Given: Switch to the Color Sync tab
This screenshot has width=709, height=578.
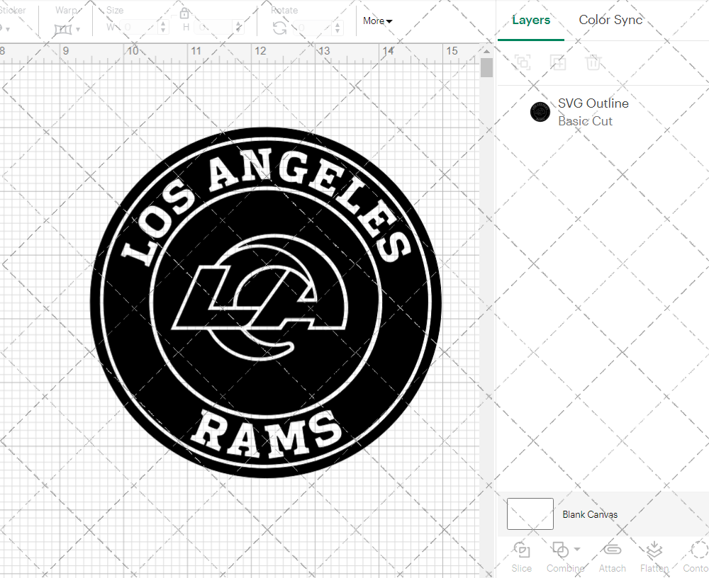Looking at the screenshot, I should 610,20.
